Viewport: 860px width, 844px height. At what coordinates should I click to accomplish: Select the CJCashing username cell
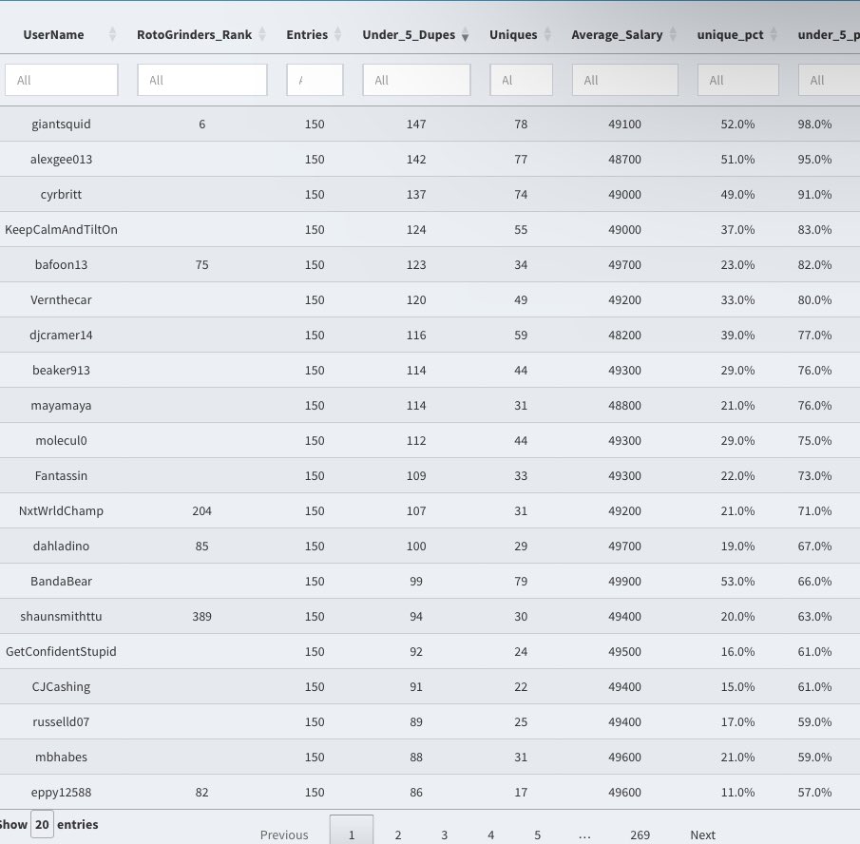click(62, 686)
